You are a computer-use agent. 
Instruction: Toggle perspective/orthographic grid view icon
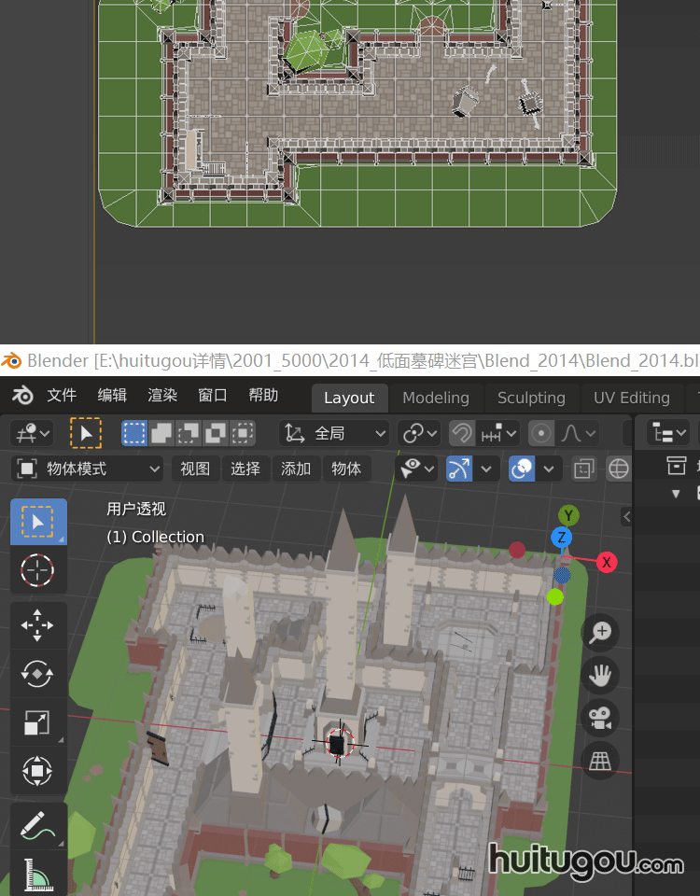click(600, 761)
